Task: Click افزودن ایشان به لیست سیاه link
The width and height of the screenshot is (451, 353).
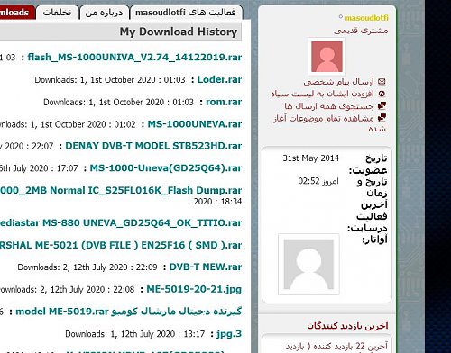Action: 322,94
